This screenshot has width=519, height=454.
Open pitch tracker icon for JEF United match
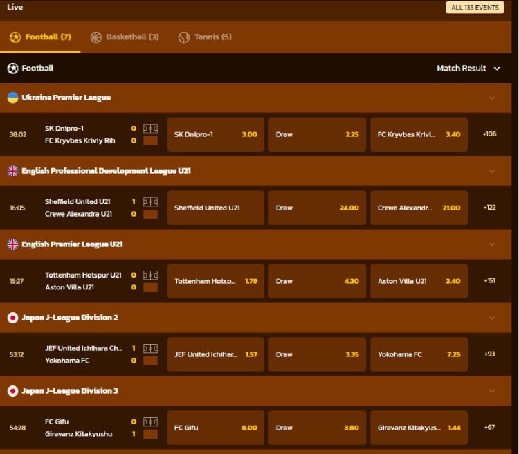click(150, 349)
